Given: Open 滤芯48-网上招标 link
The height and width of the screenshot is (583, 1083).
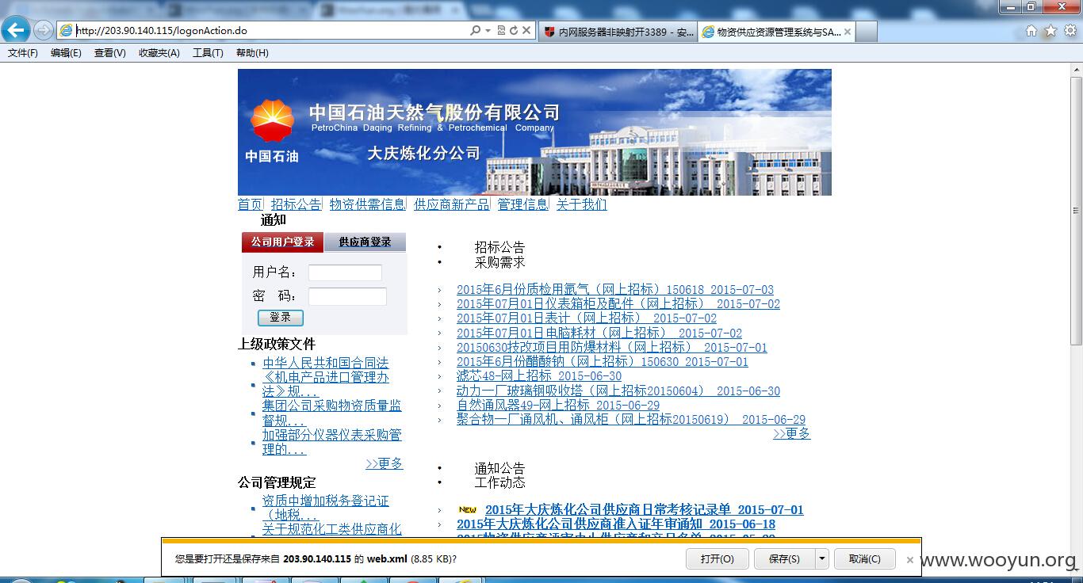Looking at the screenshot, I should [539, 376].
